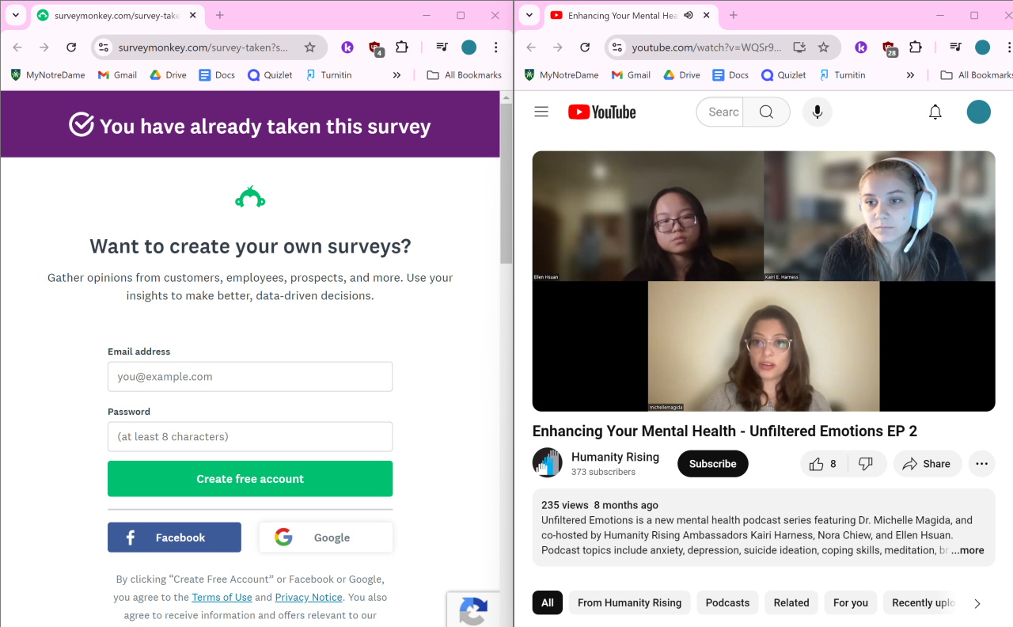
Task: Expand the video description with ...more
Action: 968,550
